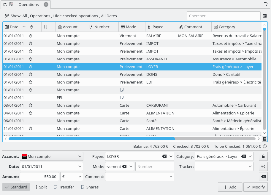Select the Standard operation mode
This screenshot has height=195, width=271.
point(16,187)
